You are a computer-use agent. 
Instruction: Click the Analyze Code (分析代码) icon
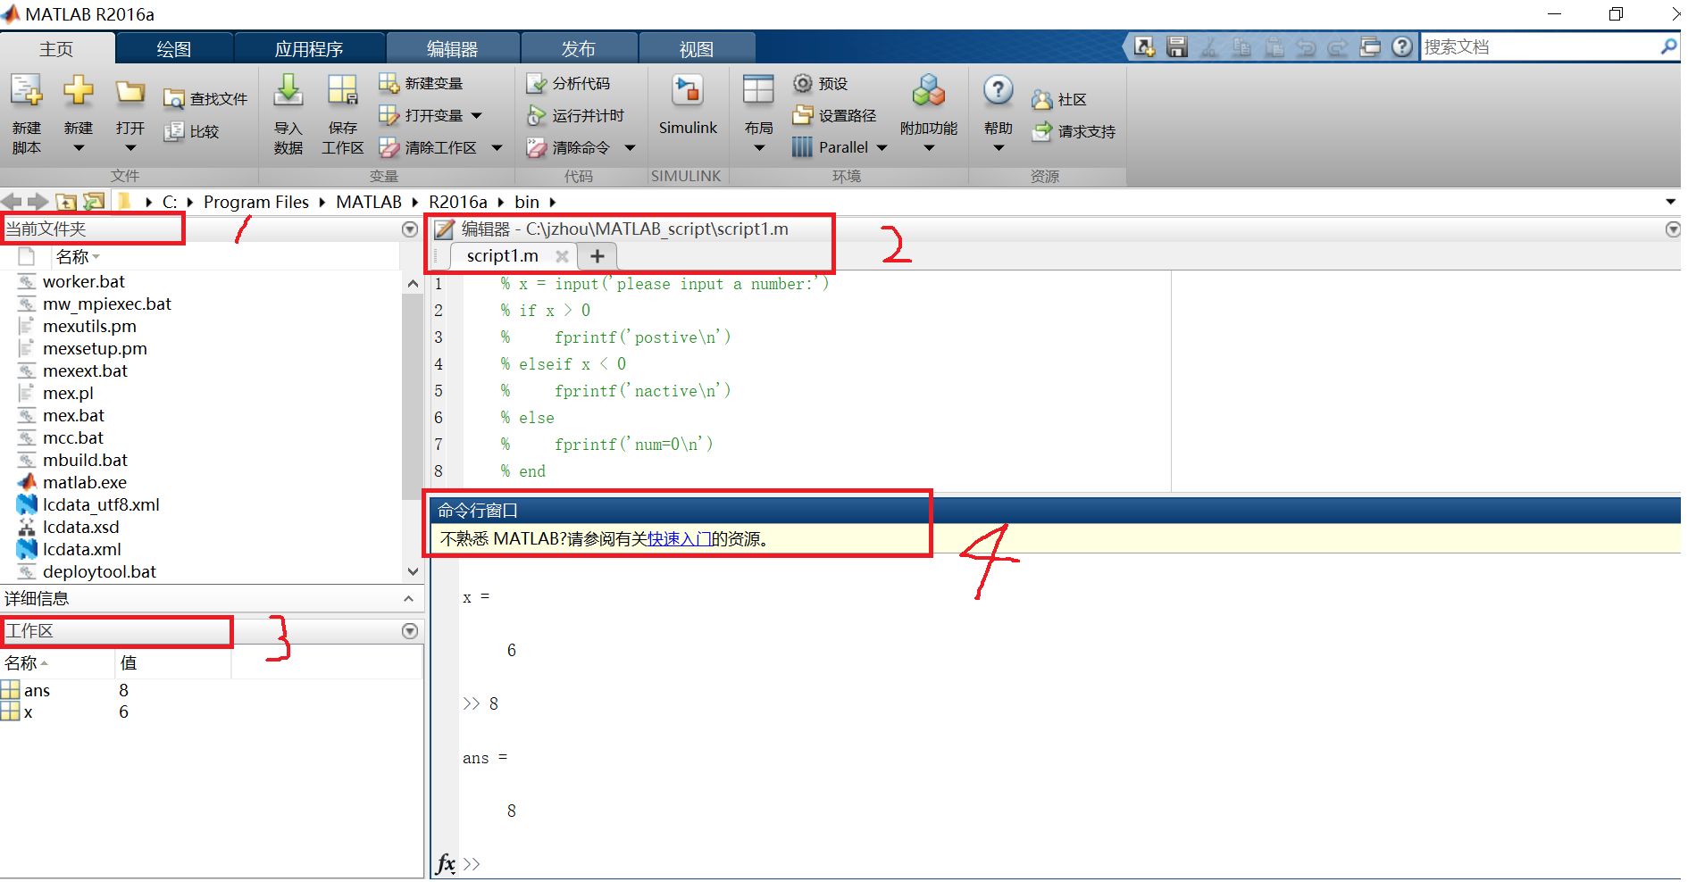[536, 83]
